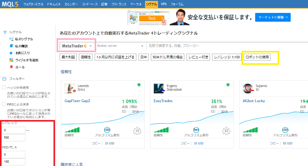Click profit/month maximum field showing 100

coord(14,161)
